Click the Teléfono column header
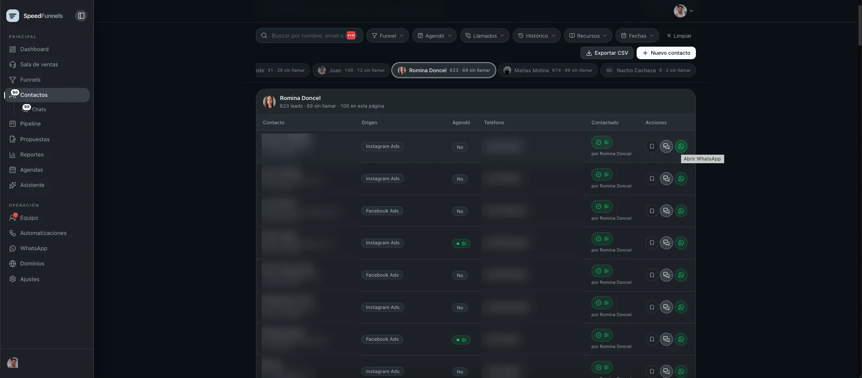Image resolution: width=862 pixels, height=378 pixels. [494, 123]
